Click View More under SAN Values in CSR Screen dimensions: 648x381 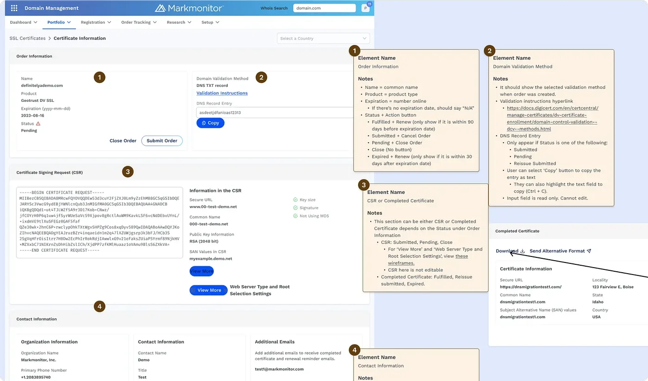click(202, 271)
